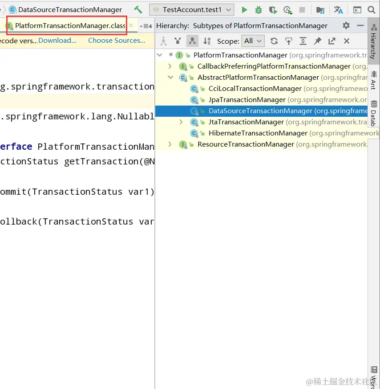Refresh the hierarchy tree

point(274,41)
